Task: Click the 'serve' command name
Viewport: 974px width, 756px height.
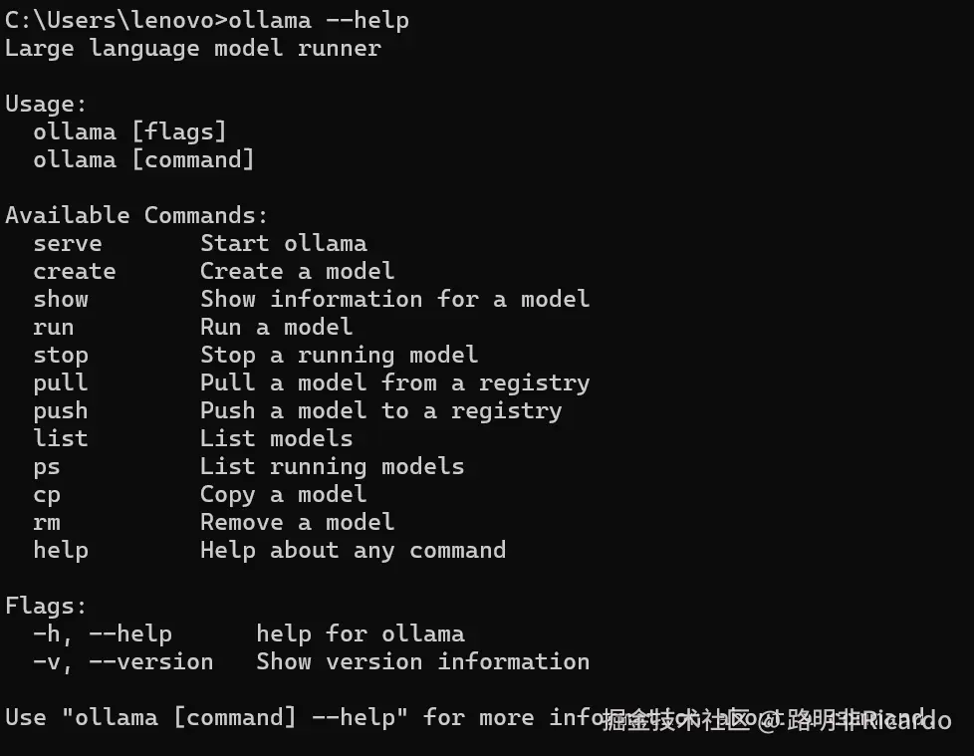Action: pyautogui.click(x=67, y=243)
